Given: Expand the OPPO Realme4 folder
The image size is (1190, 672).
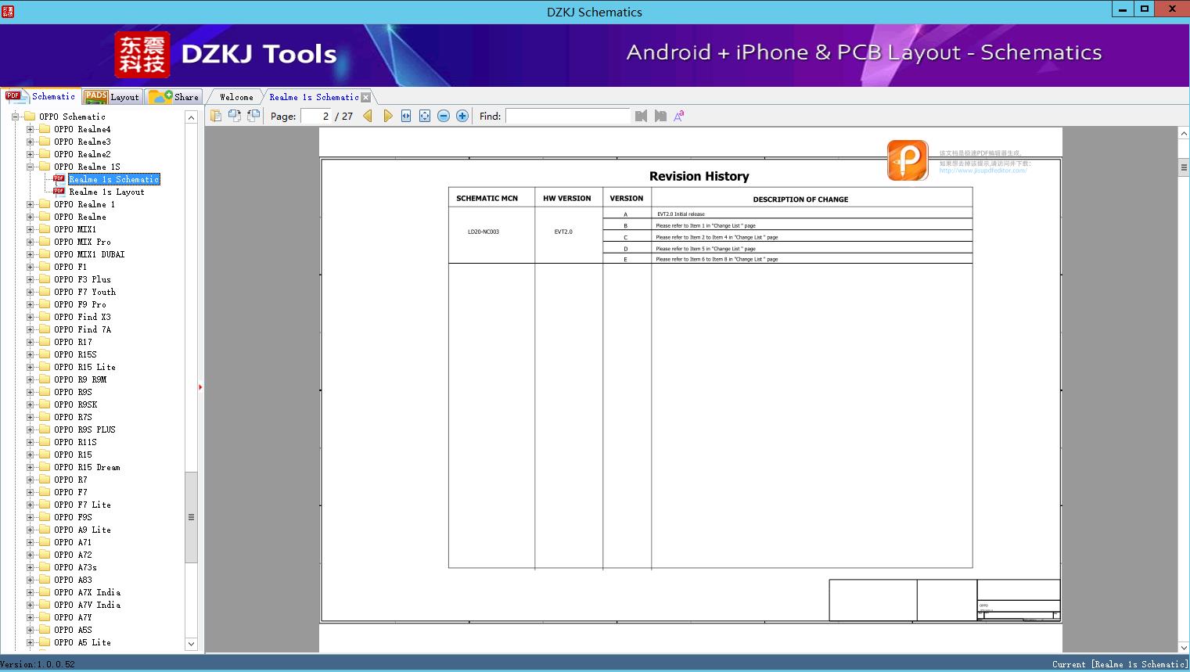Looking at the screenshot, I should (30, 129).
